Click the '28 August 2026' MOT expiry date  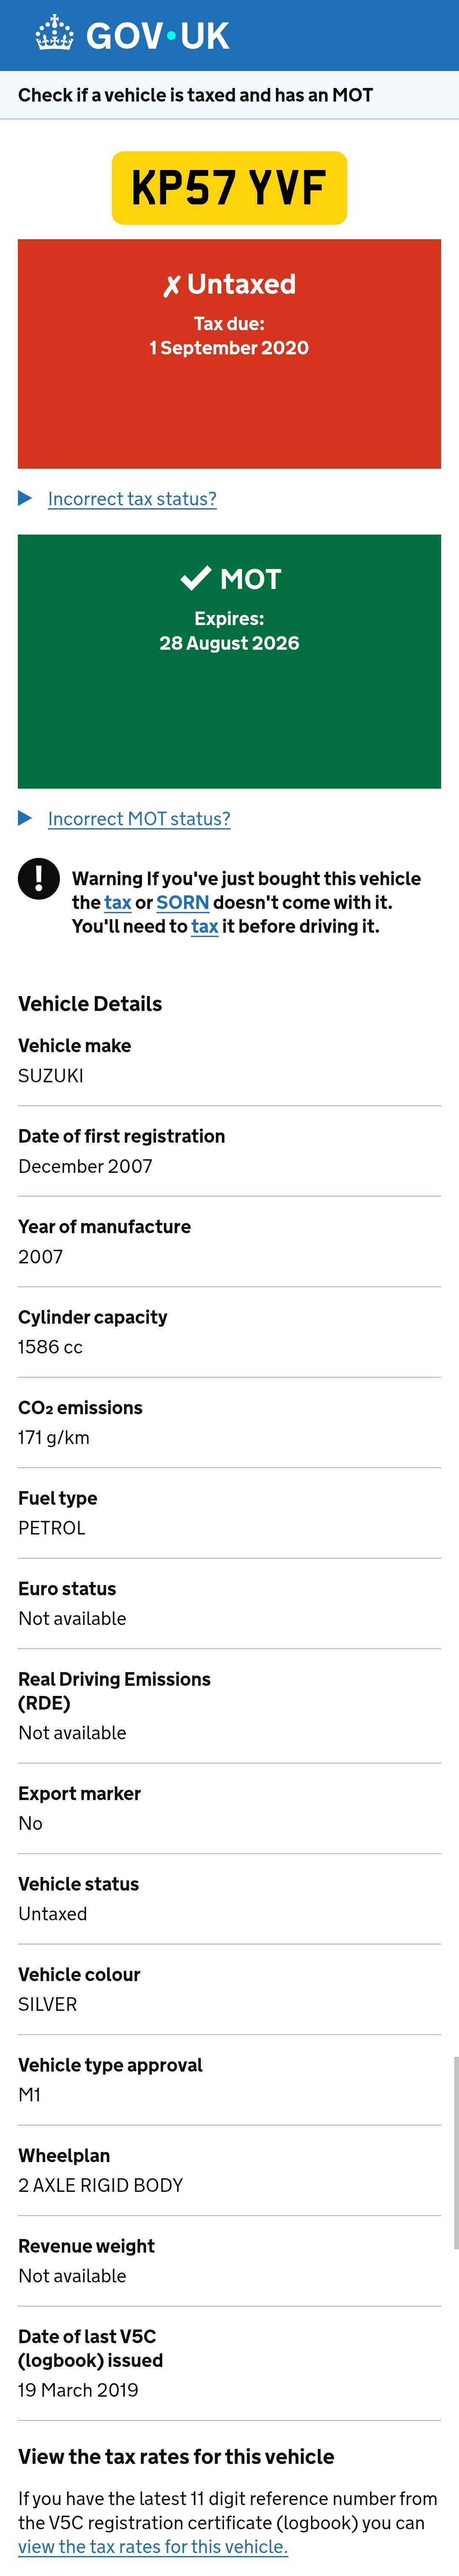click(x=229, y=643)
